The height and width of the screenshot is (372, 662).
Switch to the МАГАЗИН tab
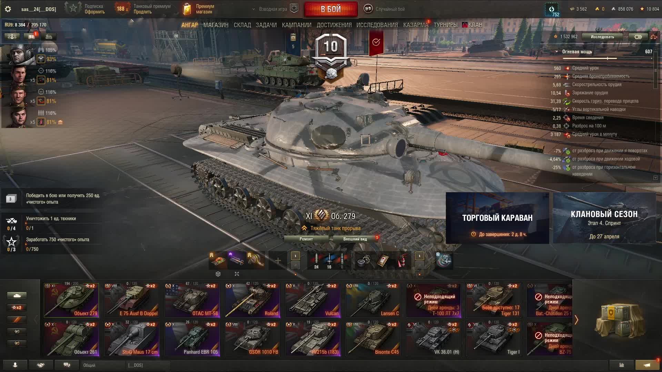[x=216, y=25]
